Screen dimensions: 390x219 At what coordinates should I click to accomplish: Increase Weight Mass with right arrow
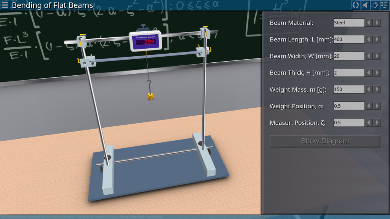point(377,89)
